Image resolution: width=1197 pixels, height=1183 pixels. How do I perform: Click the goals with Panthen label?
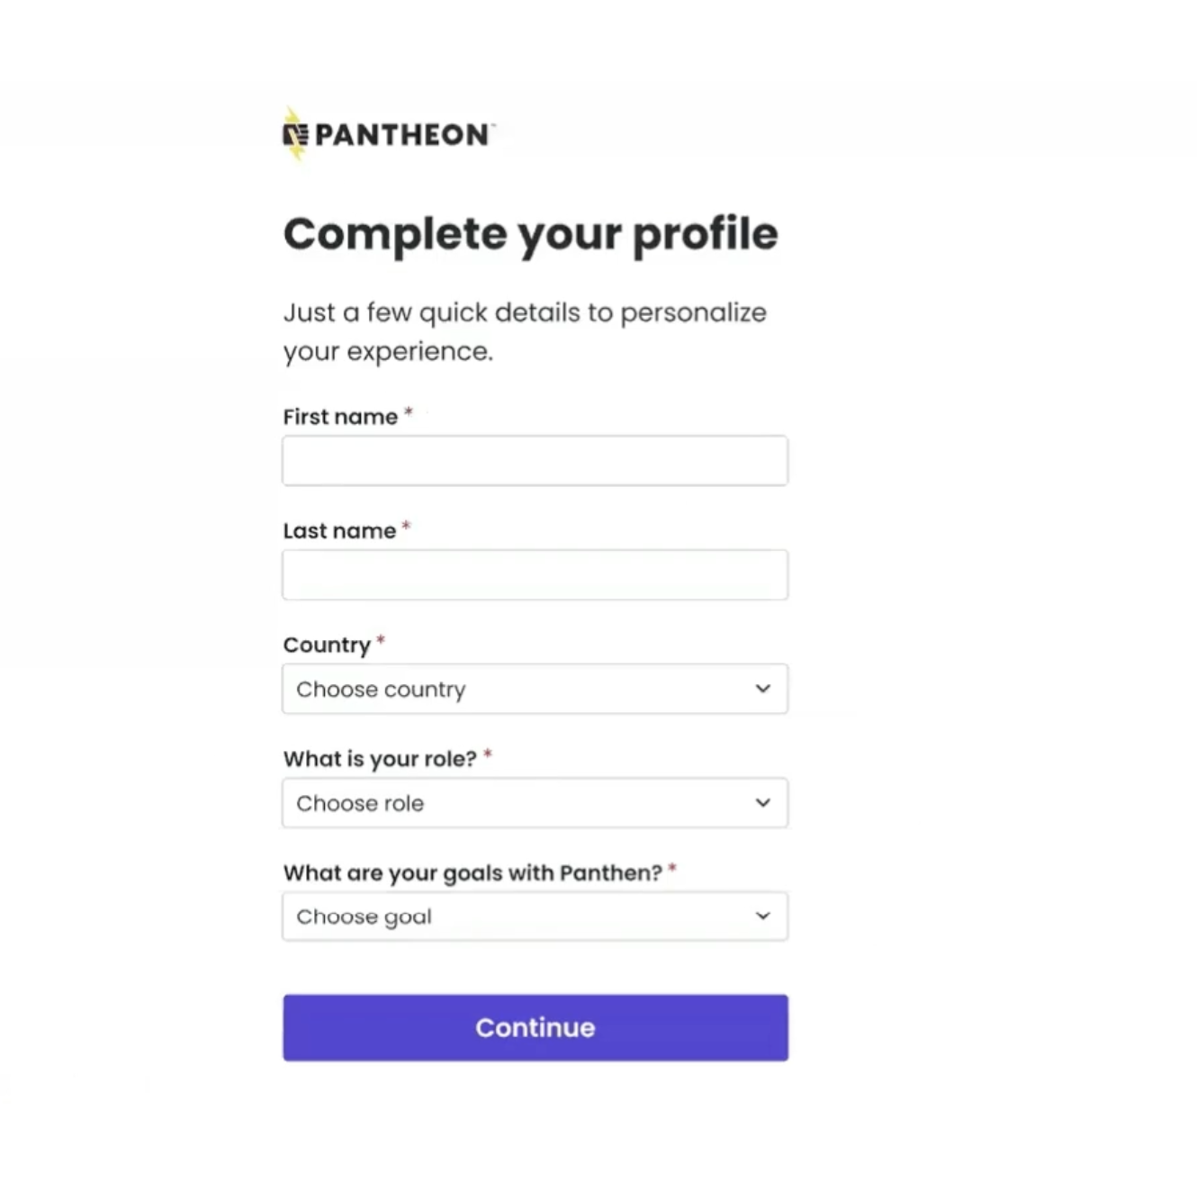pos(472,873)
